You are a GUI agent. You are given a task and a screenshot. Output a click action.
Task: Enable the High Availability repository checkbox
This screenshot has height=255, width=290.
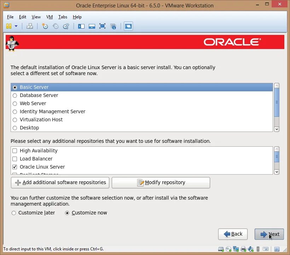click(x=14, y=151)
